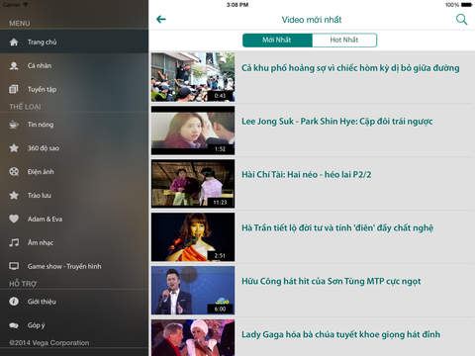Open Hữu Công video thumbnail
475x356 pixels.
[193, 291]
